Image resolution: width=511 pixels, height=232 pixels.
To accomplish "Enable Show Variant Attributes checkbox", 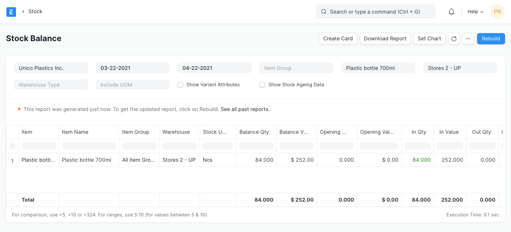I will pyautogui.click(x=180, y=85).
